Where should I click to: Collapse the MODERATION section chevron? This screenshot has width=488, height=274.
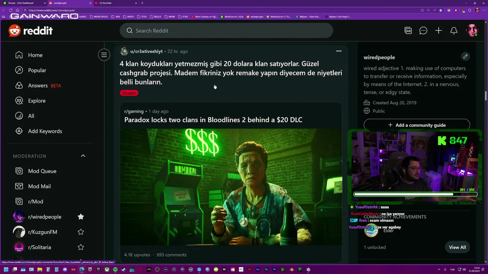click(83, 156)
